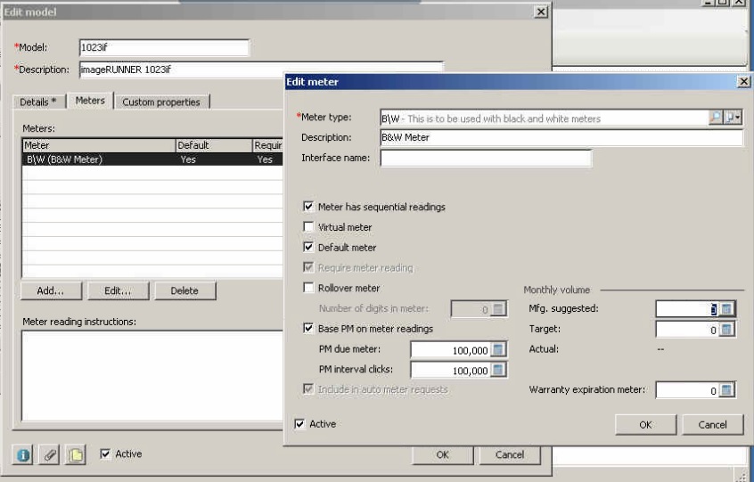Screen dimensions: 754x482
Task: Click the paperclip attachments icon
Action: [50, 454]
